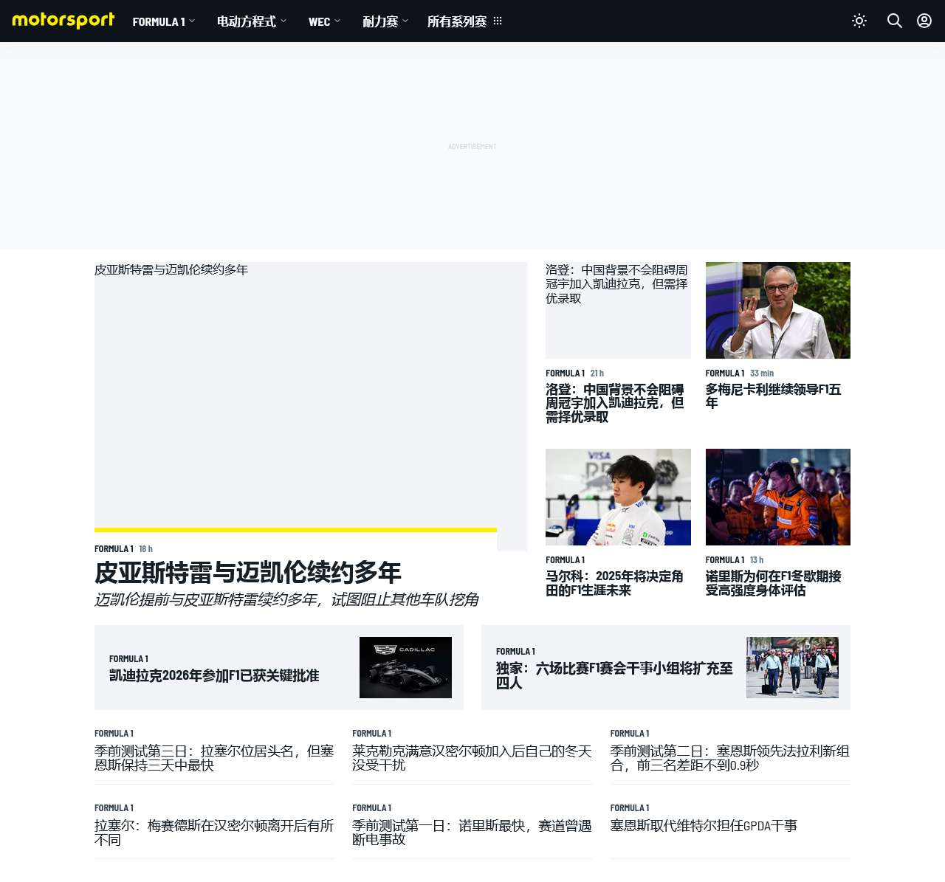Open article 莱克勒克满意汉密尔顿加入后自己的冬天没受干扰
Screen dimensions: 945x882
[472, 758]
